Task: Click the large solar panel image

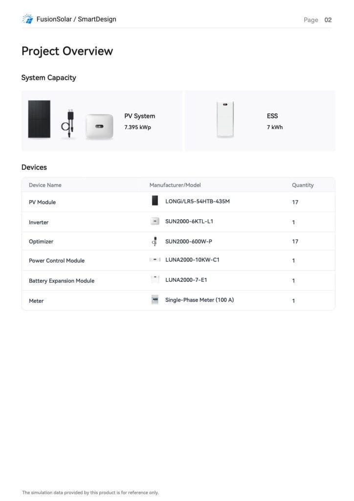Action: tap(39, 119)
